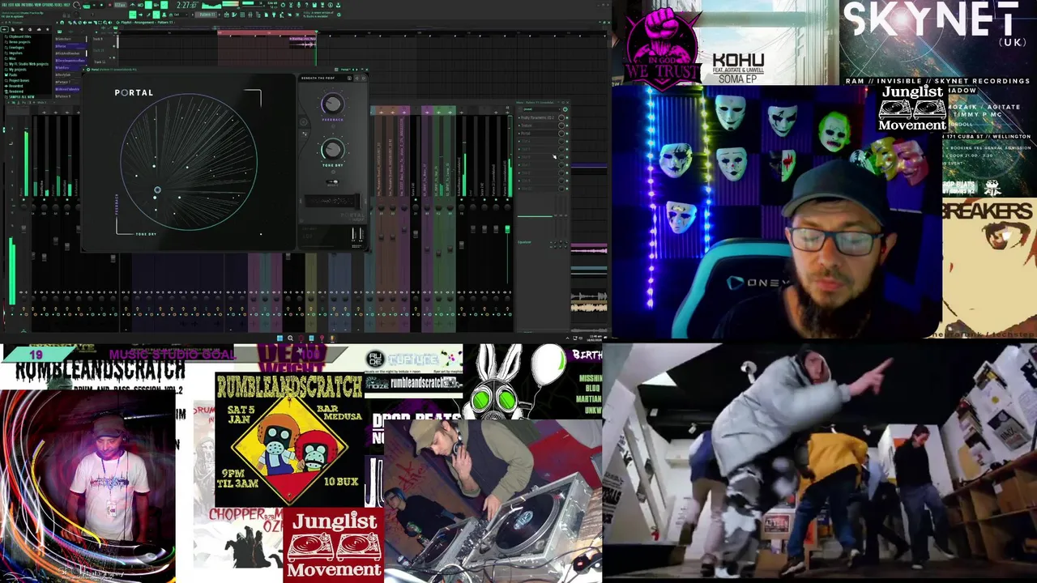Screen dimensions: 1037x583
Task: Stop playback with the transport Stop button
Action: (101, 5)
